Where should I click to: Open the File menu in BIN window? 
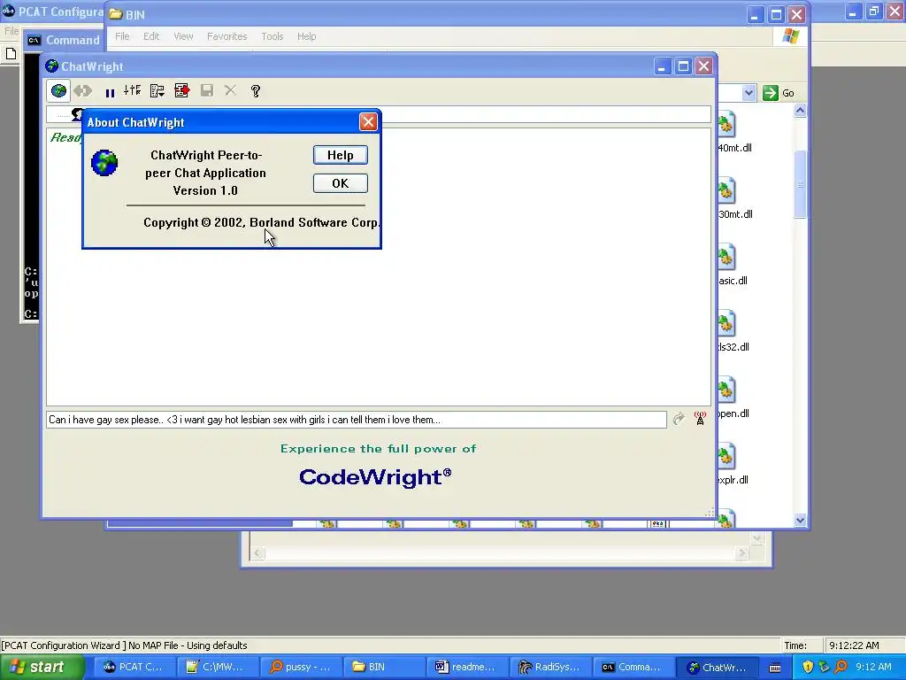[x=122, y=36]
